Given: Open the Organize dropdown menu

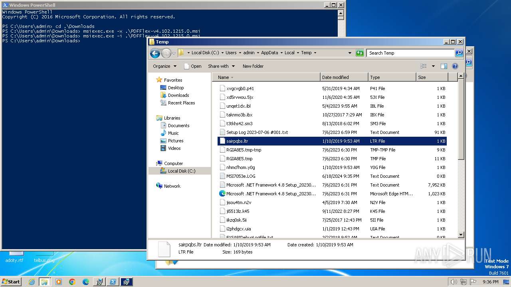Looking at the screenshot, I should coord(164,66).
